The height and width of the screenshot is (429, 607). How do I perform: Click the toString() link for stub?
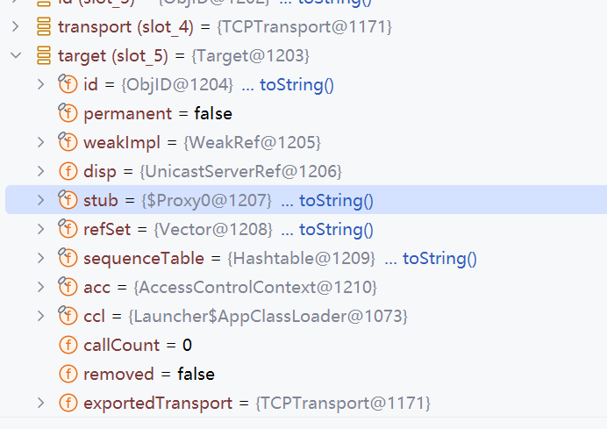point(336,200)
